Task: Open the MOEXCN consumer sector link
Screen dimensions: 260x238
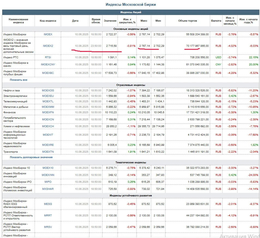Action: (48, 119)
